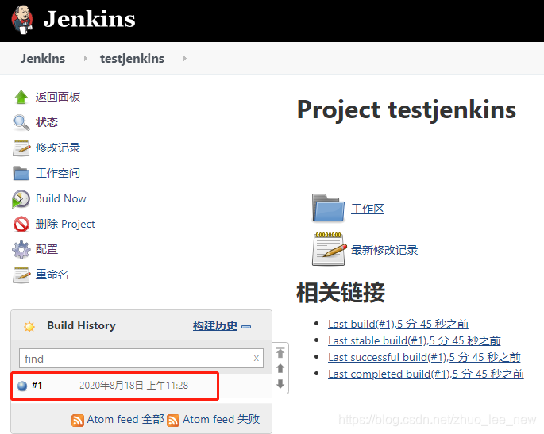This screenshot has width=544, height=434.
Task: Focus the find input in Build History
Action: 141,358
